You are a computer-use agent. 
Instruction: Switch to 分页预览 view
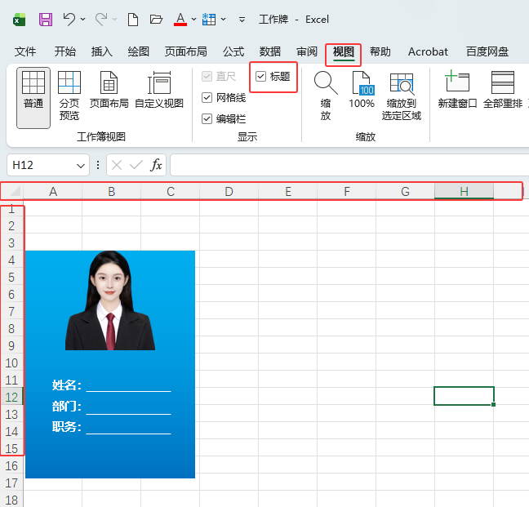69,96
